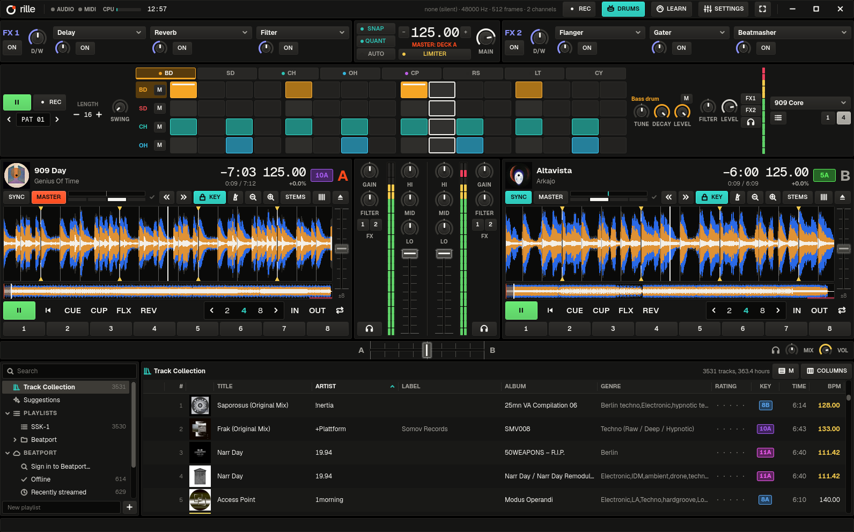Collapse the PLAYLISTS section
The image size is (854, 532).
click(8, 413)
